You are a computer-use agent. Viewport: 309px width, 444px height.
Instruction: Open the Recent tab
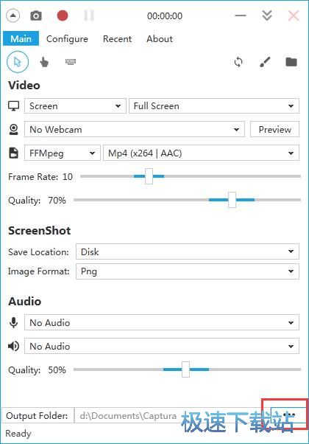[x=117, y=39]
